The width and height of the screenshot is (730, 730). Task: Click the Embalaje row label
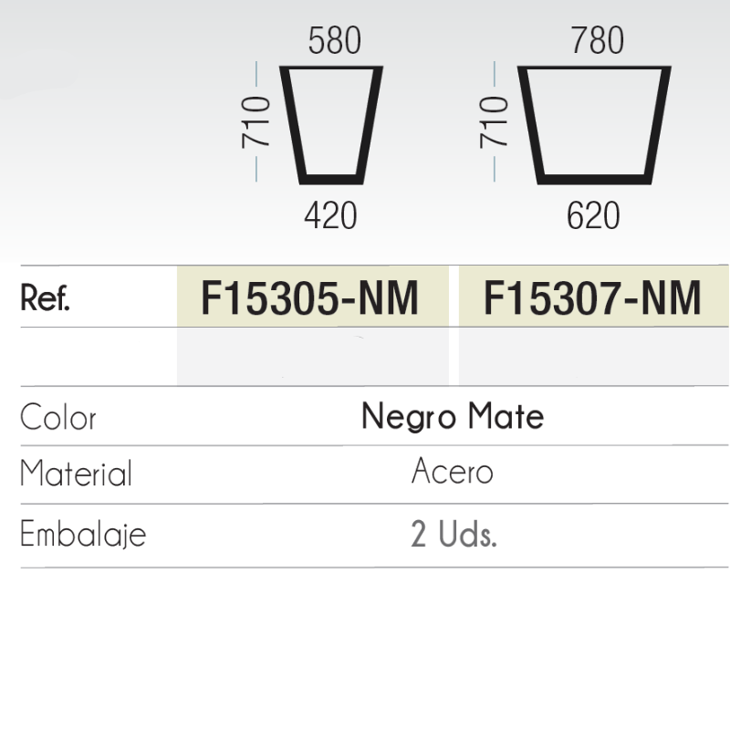83,535
